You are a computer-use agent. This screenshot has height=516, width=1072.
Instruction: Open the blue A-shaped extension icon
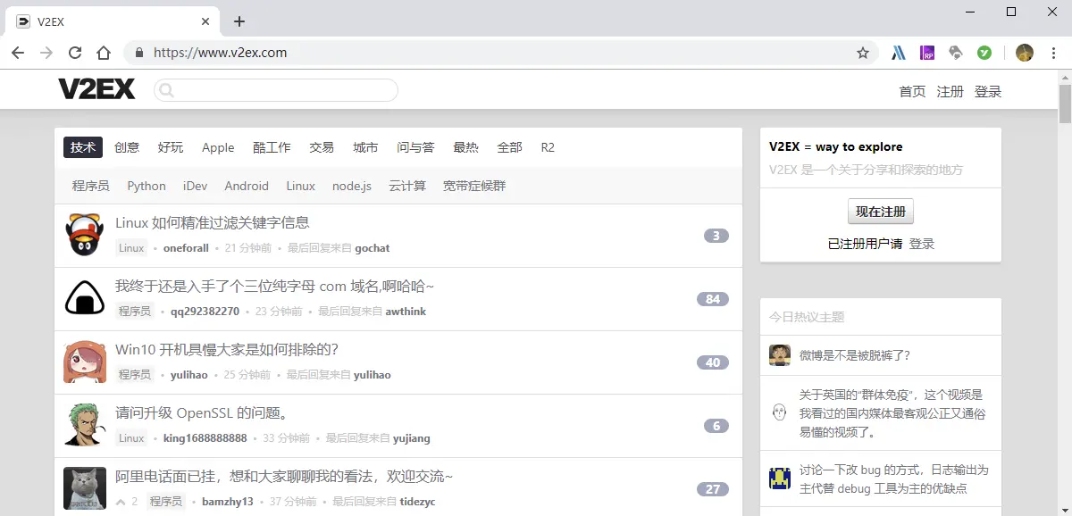coord(899,53)
